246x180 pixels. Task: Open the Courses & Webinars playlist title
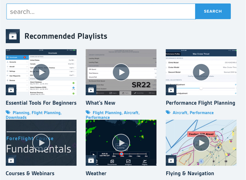30,173
